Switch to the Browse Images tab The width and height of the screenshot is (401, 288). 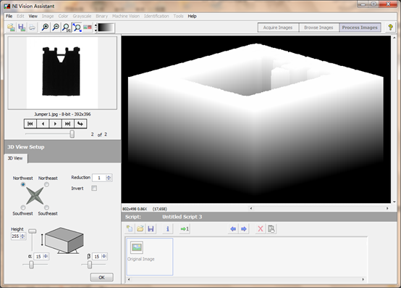[318, 28]
